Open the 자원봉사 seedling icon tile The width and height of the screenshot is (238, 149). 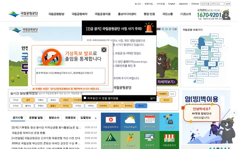(130, 140)
